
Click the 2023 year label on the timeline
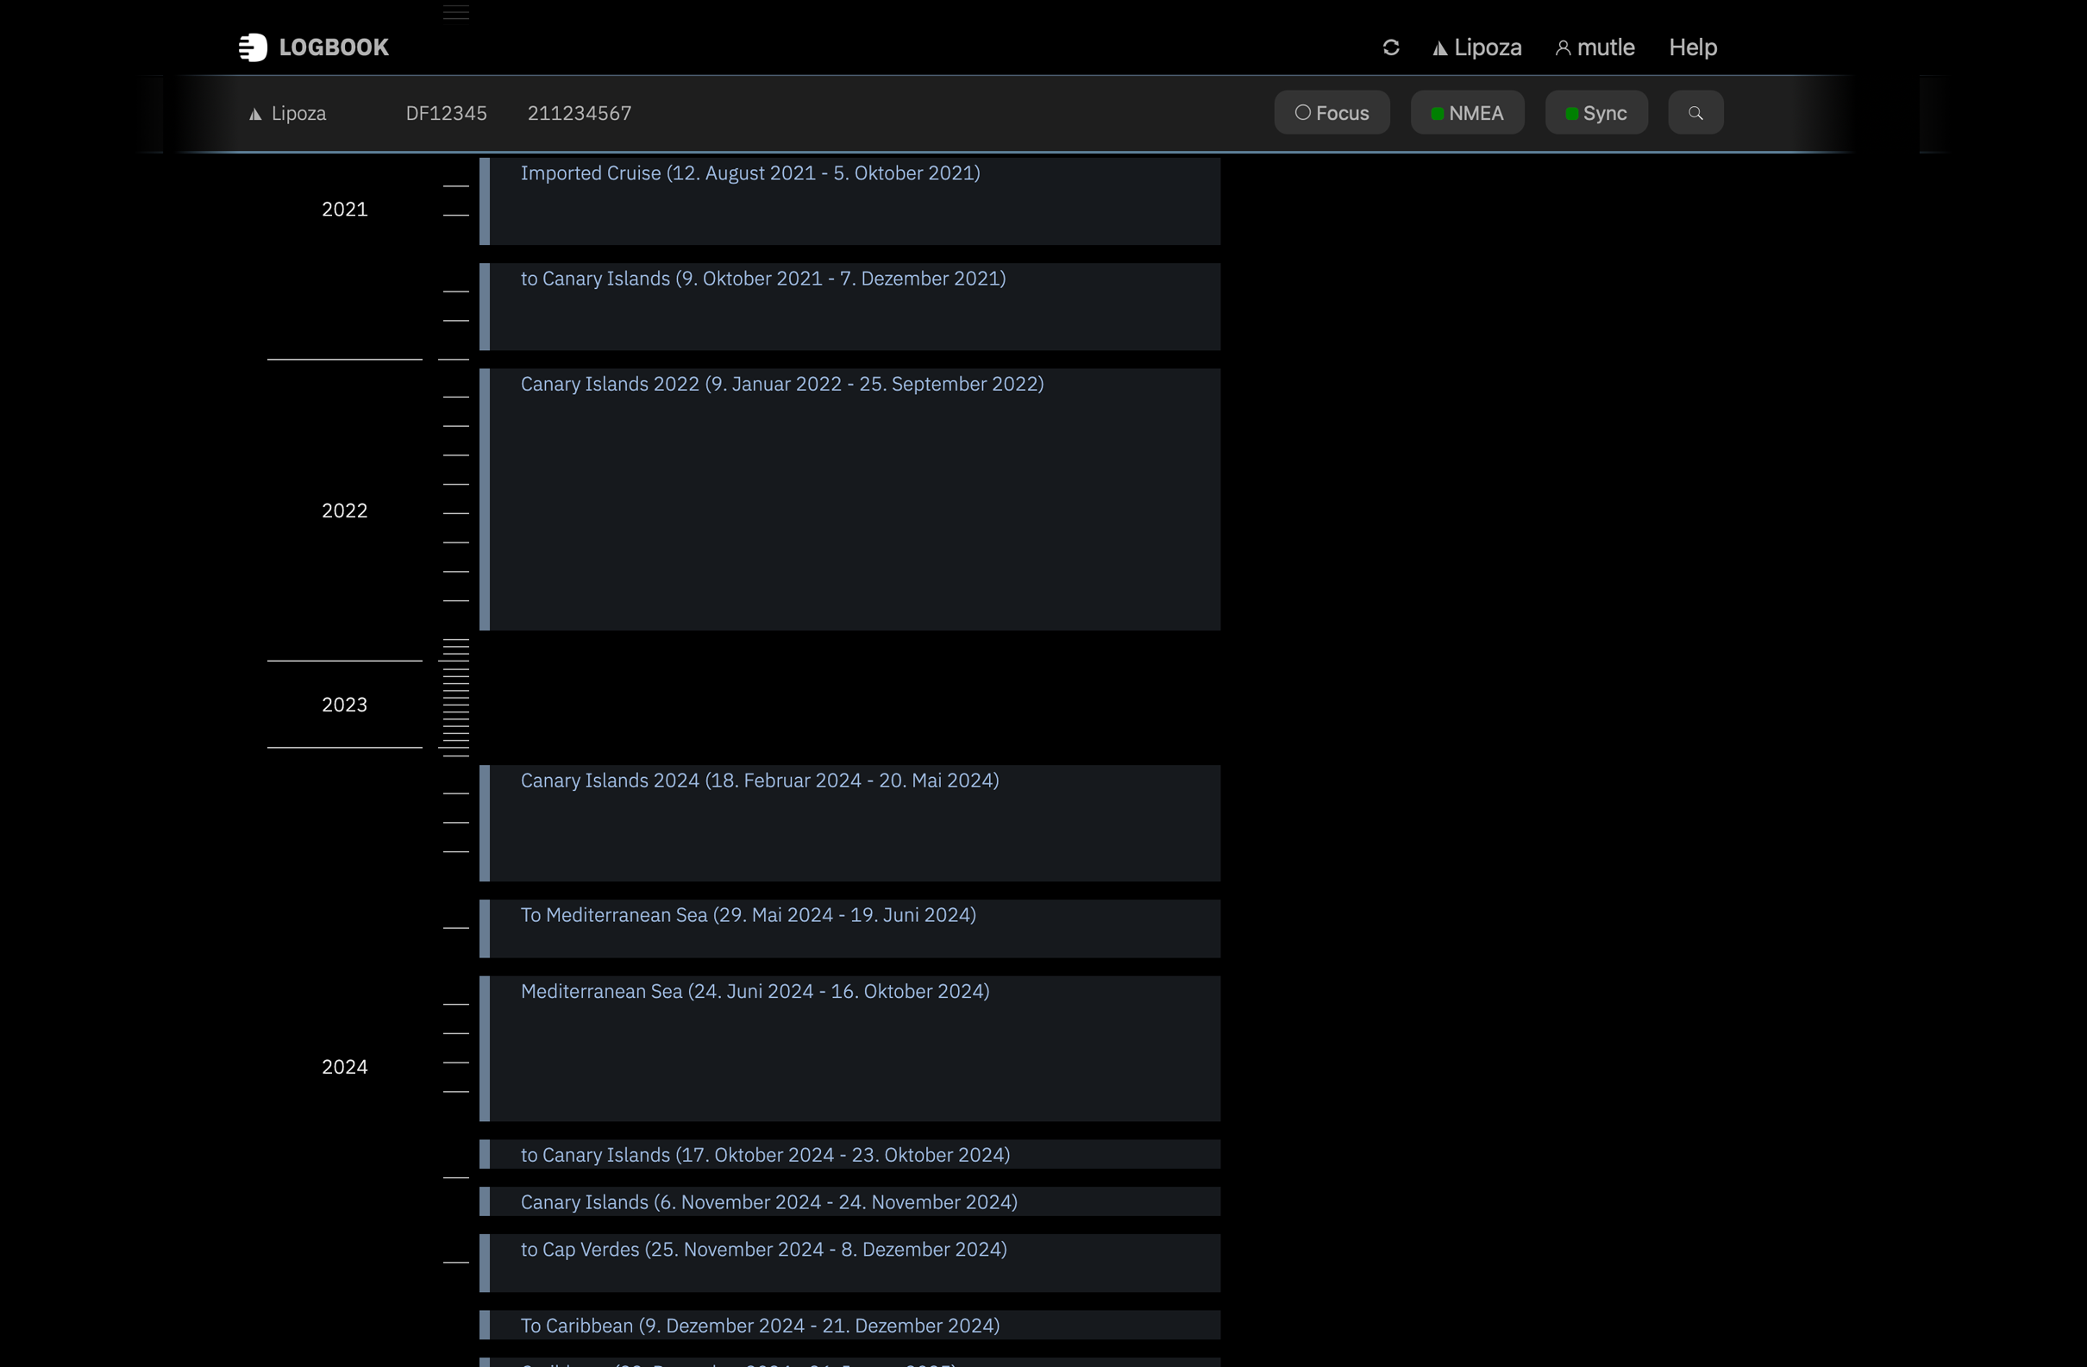point(344,704)
